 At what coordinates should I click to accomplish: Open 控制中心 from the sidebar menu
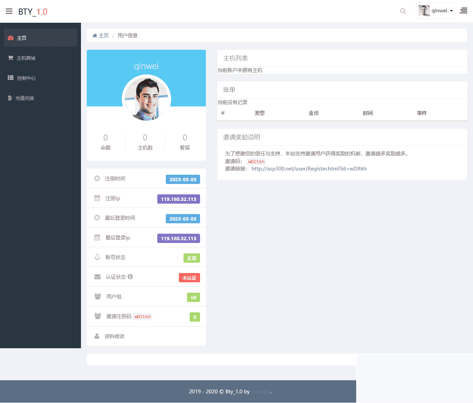click(x=27, y=78)
